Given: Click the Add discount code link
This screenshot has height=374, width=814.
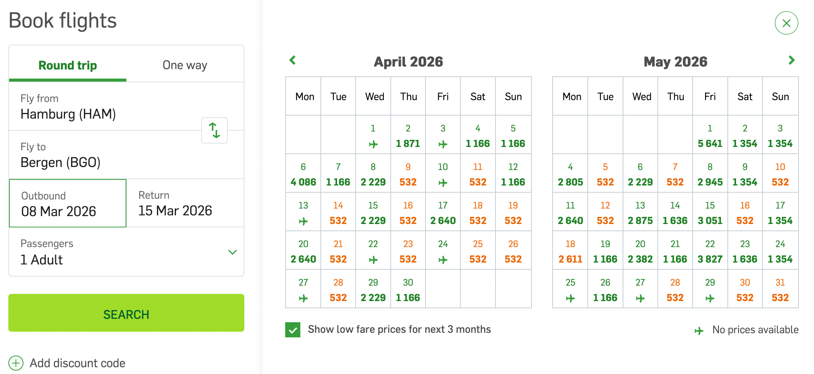Looking at the screenshot, I should pos(77,363).
